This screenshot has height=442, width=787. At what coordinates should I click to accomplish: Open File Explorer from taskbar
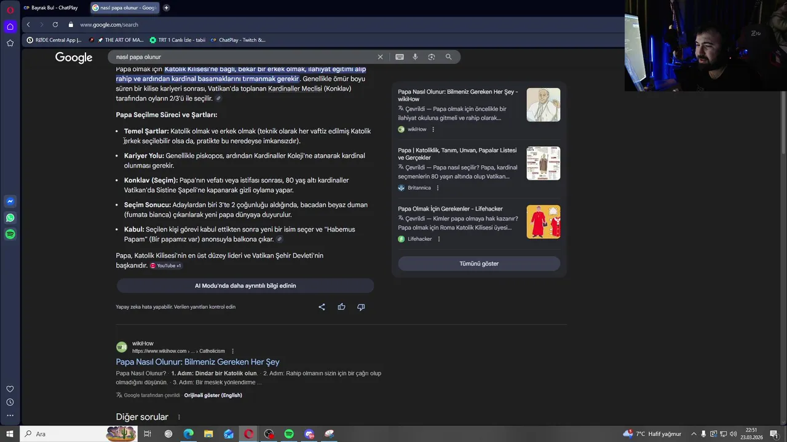[x=208, y=434]
